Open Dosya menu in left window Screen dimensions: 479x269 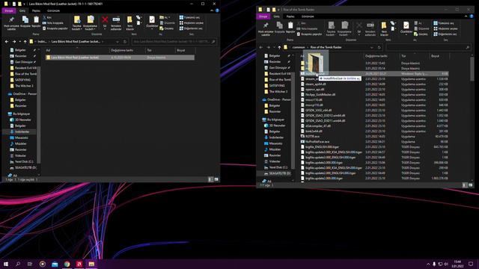tap(9, 10)
